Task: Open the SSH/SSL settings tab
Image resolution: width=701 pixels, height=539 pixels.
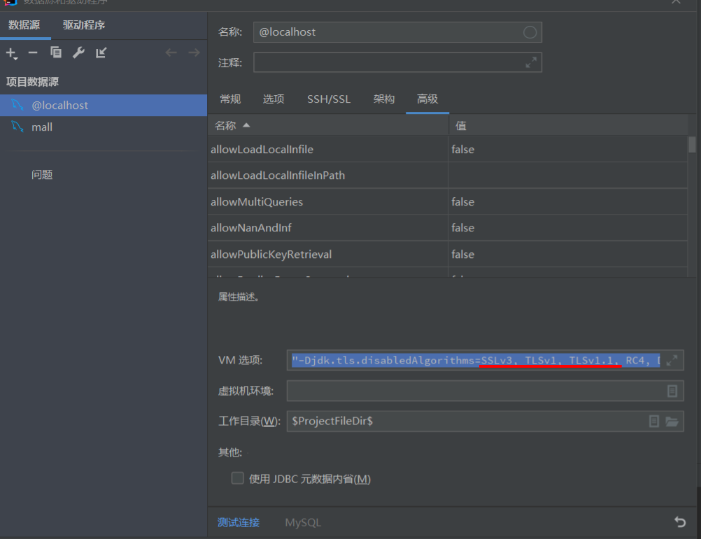Action: tap(329, 99)
